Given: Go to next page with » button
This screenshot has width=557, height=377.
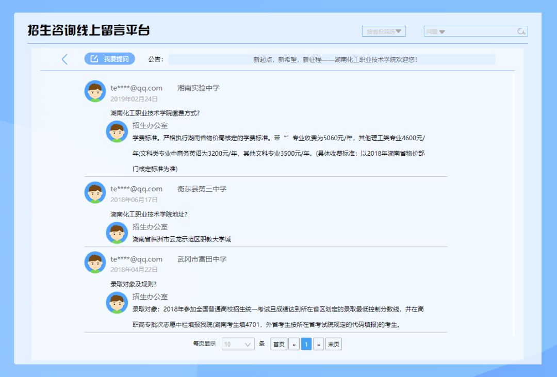Looking at the screenshot, I should click(318, 344).
